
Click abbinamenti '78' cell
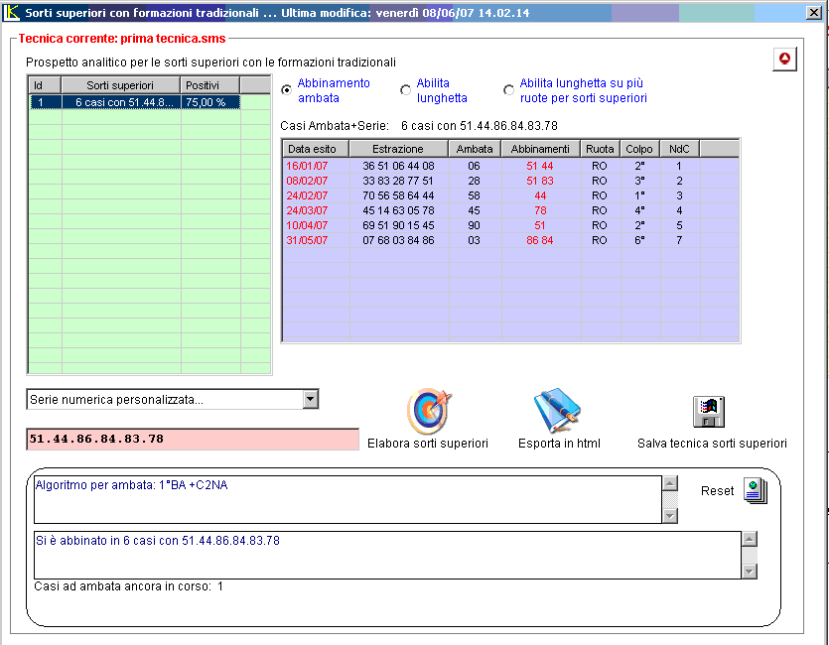coord(540,210)
